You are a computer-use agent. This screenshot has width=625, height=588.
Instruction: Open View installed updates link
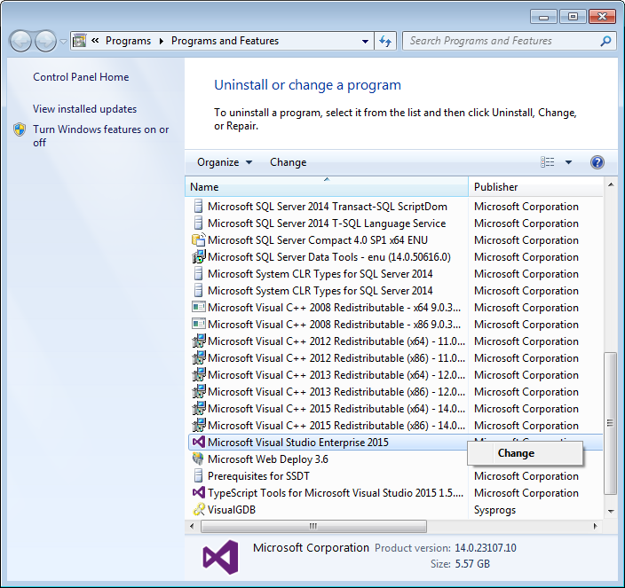pos(84,109)
